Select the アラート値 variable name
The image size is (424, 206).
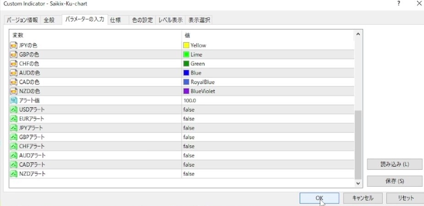(x=29, y=100)
